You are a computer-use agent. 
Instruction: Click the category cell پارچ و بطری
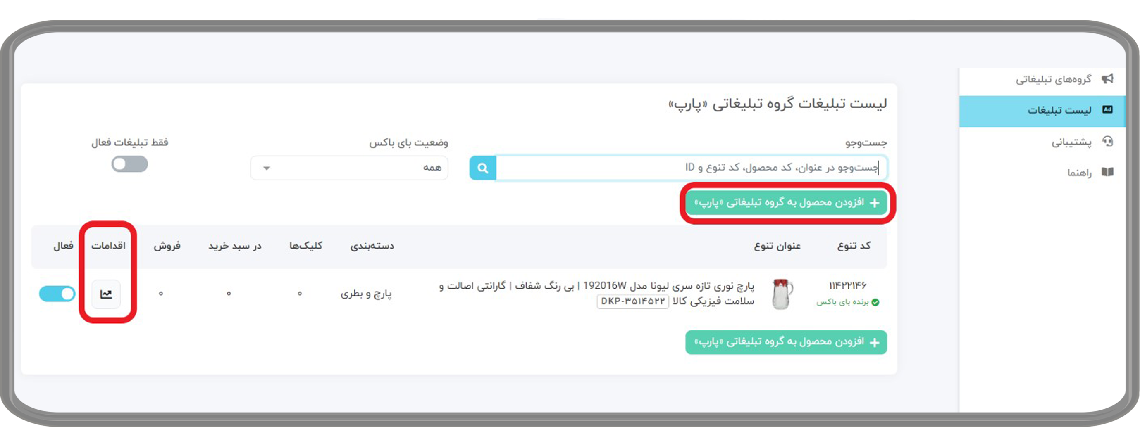tap(366, 294)
